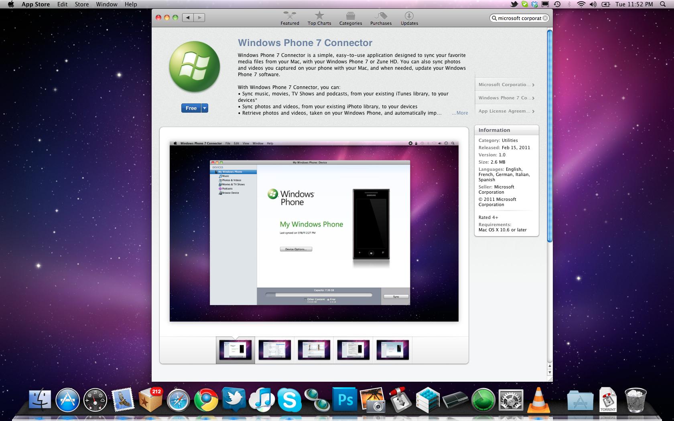Viewport: 674px width, 421px height.
Task: Open the Window menu
Action: coord(107,4)
